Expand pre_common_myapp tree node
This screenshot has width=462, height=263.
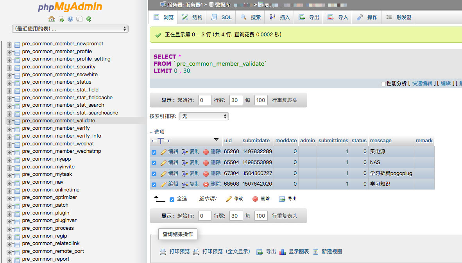9,160
